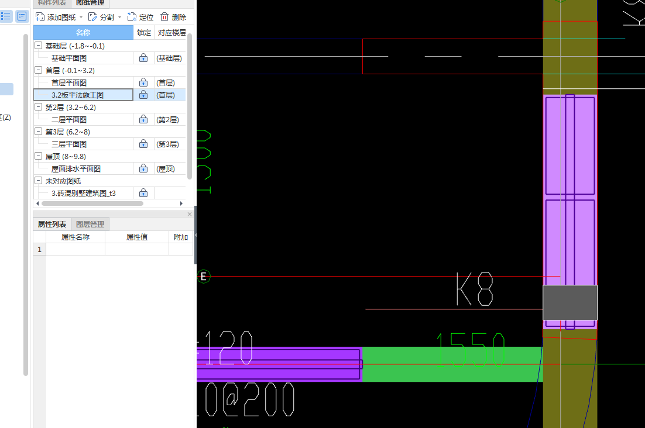Click the E axis marker circle
Viewport: 645px width, 428px height.
203,277
